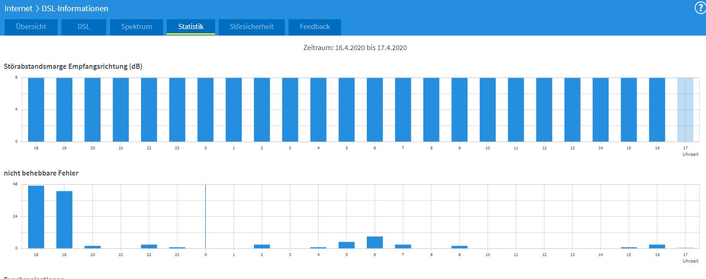Switch to the Spektrum tab
The height and width of the screenshot is (279, 706).
click(136, 27)
